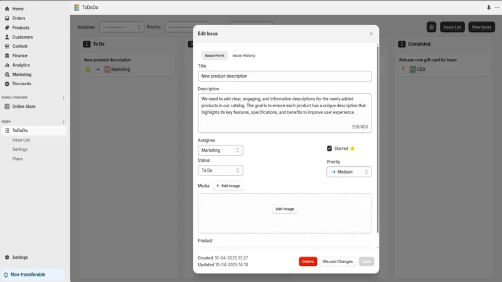
Task: Click the Non-transferable badge
Action: [33, 274]
